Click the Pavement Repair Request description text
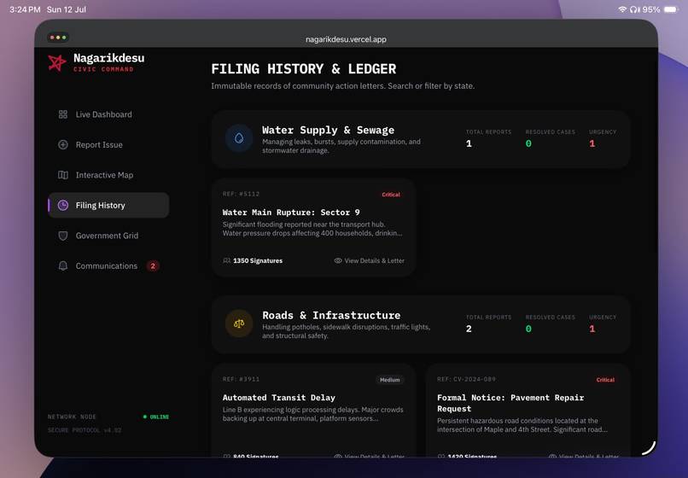This screenshot has height=478, width=688. 522,425
